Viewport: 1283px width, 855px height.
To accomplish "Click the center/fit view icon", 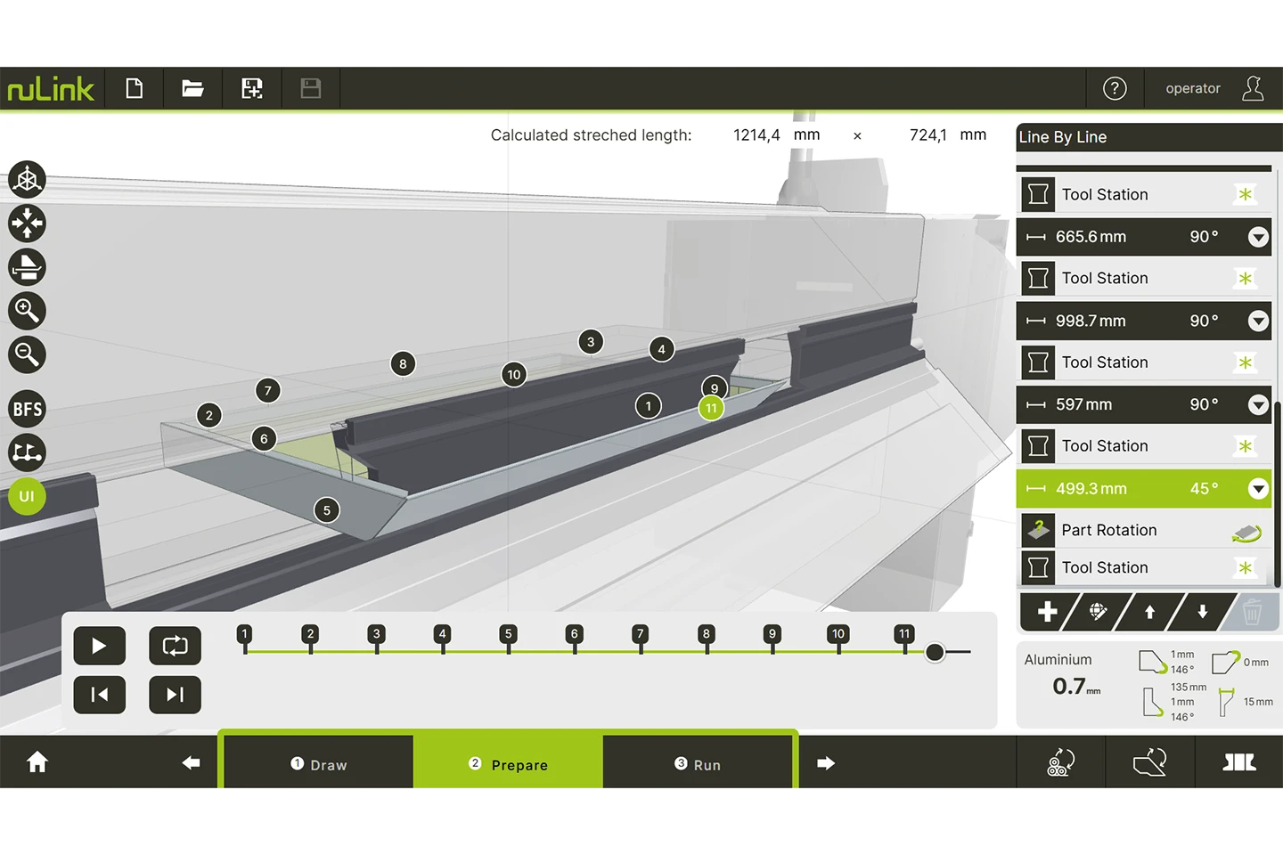I will (x=27, y=224).
